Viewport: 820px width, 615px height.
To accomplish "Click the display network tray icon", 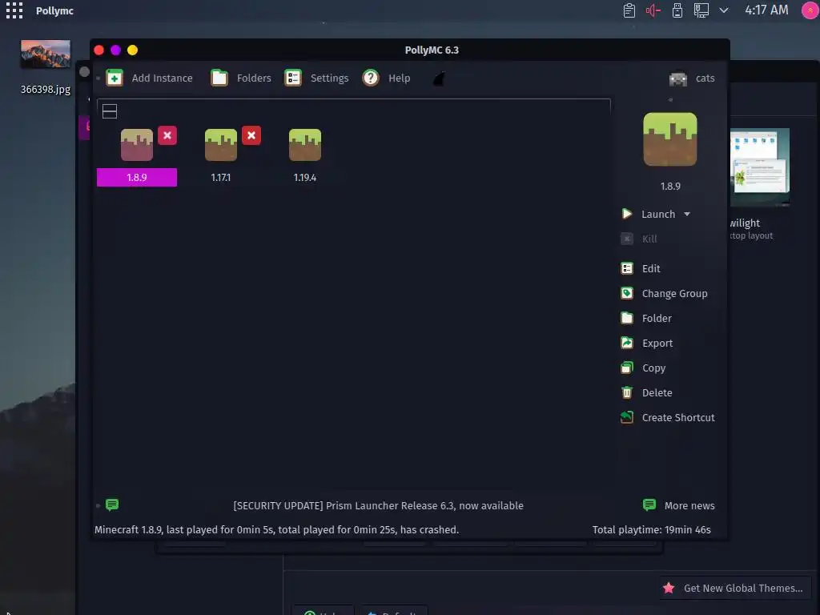I will 701,10.
